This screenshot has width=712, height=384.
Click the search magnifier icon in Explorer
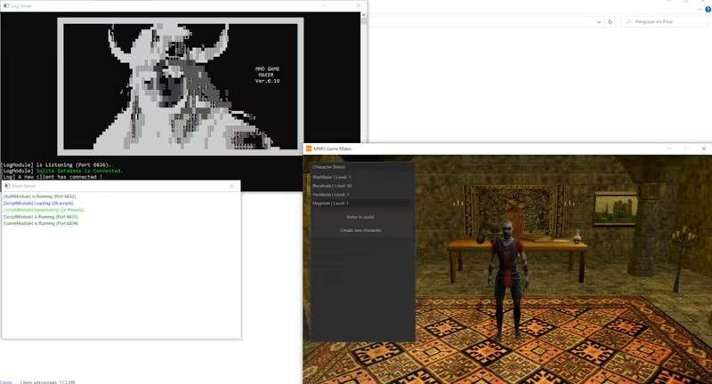click(x=628, y=21)
